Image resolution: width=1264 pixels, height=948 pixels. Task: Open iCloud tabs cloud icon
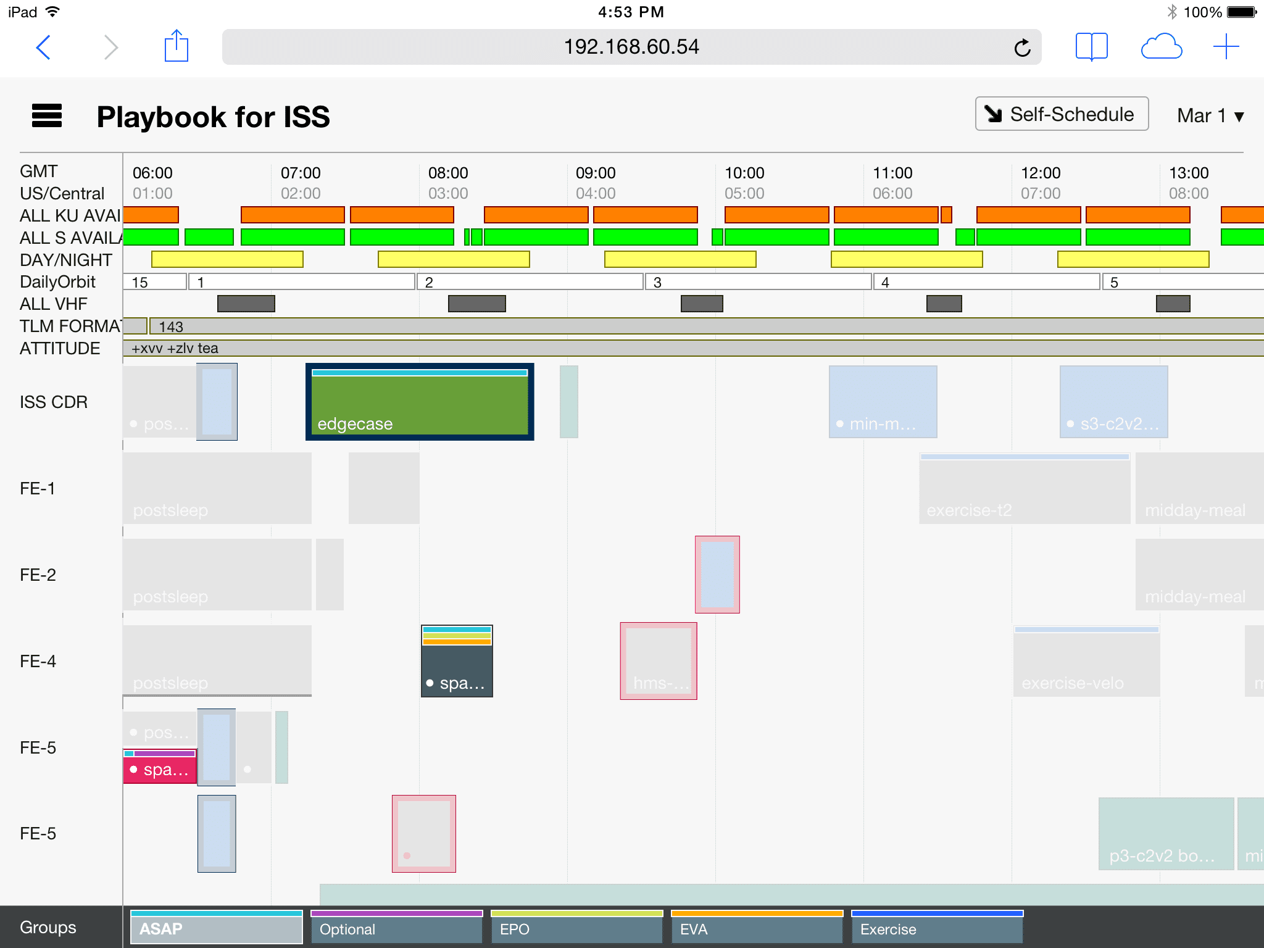(1161, 47)
